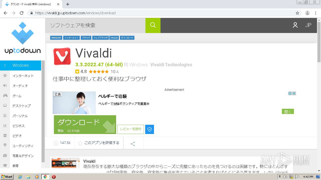This screenshot has height=180, width=321.
Task: Click the video film sidebar icon
Action: pyautogui.click(x=5, y=135)
